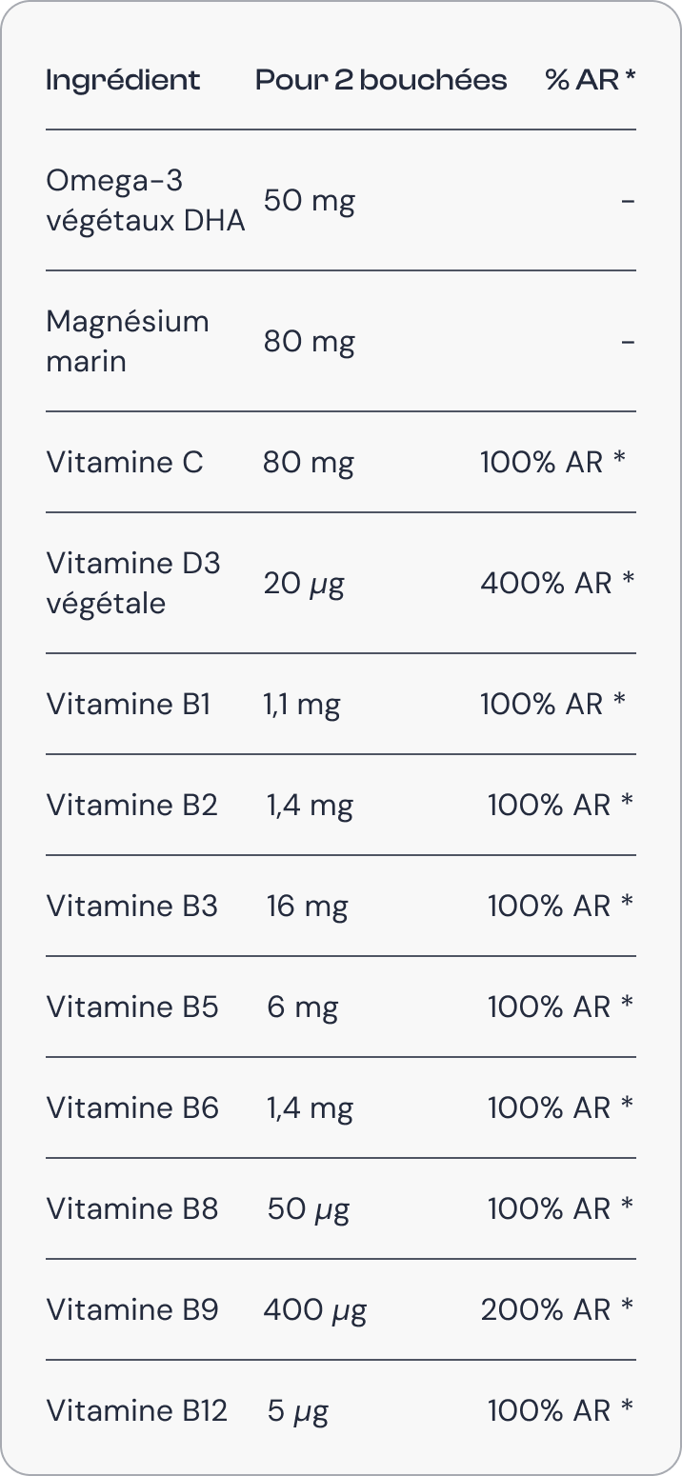Image resolution: width=682 pixels, height=1476 pixels.
Task: Click the "Pour 2 bouchées" column header
Action: click(381, 80)
